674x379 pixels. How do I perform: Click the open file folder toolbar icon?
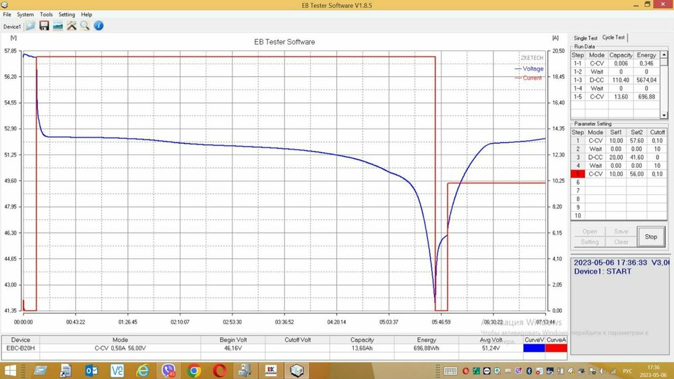coord(30,26)
